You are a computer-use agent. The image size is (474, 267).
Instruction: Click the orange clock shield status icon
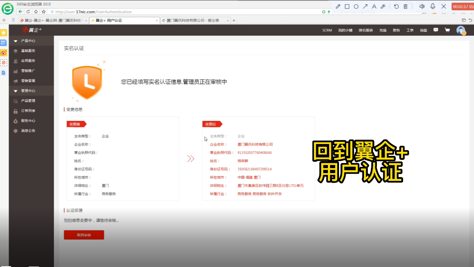coord(87,82)
